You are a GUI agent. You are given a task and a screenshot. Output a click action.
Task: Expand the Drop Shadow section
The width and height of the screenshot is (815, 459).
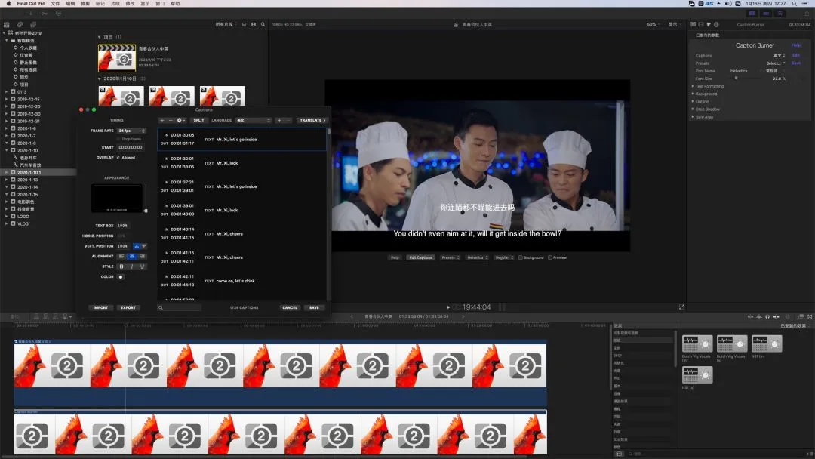click(693, 109)
